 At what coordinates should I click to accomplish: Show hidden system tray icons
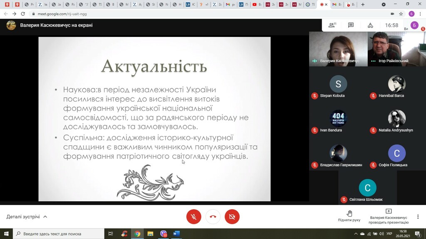pos(355,234)
